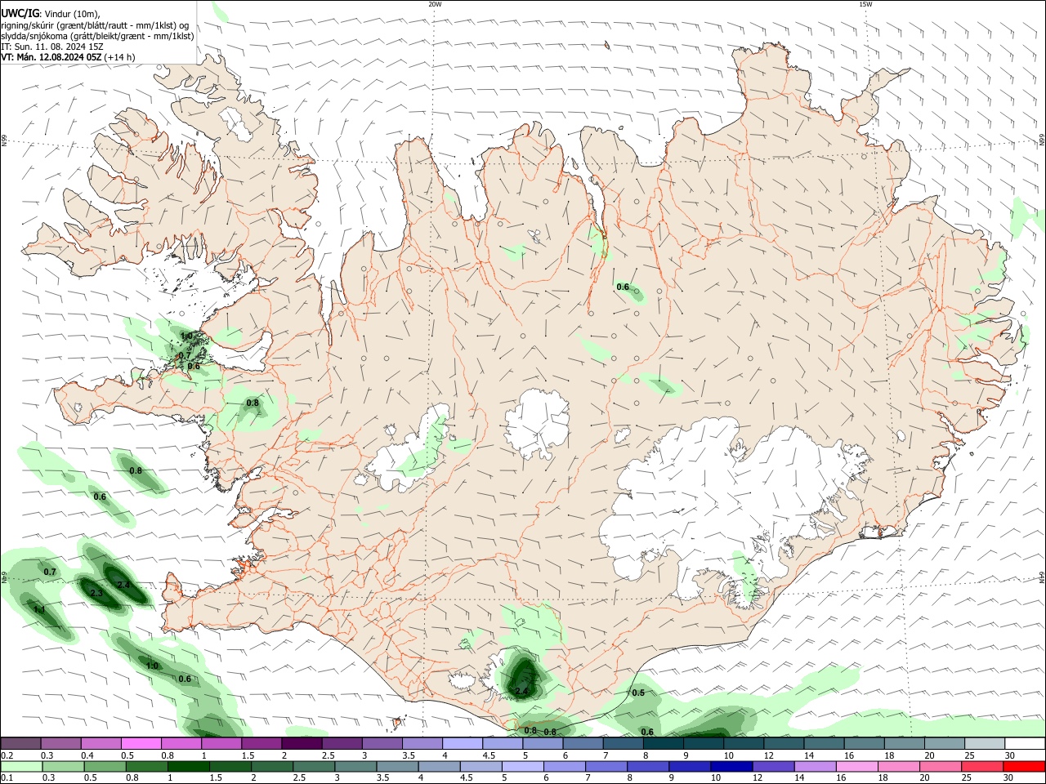Screen dimensions: 1046x784
Task: Click the 0.1 tick label on lower legend
Action: click(7, 777)
